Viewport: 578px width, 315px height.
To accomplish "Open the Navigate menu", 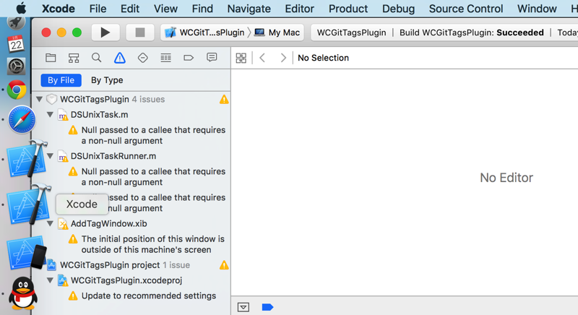I will pos(249,9).
